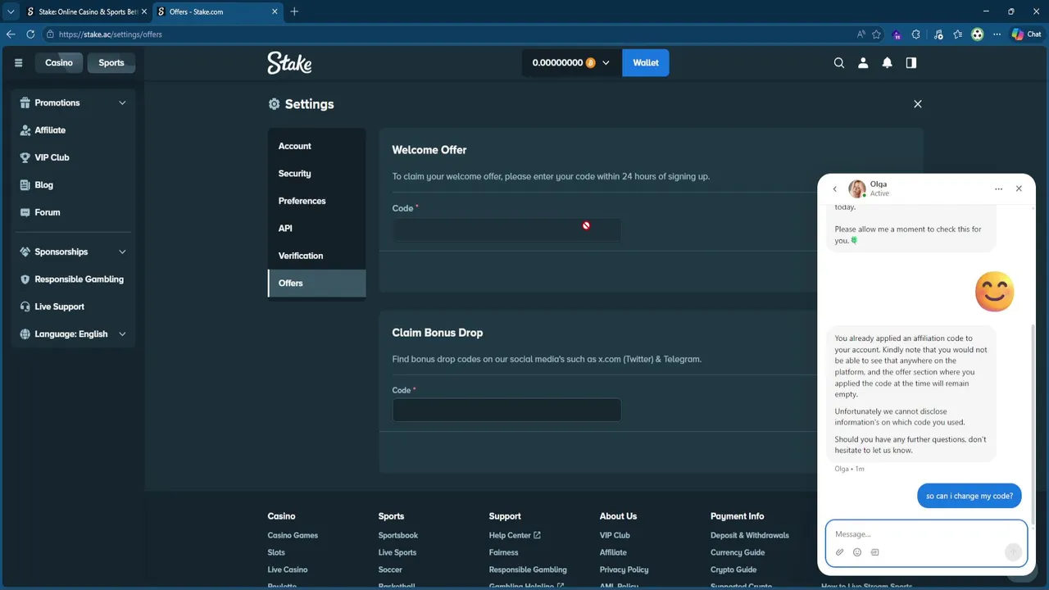The height and width of the screenshot is (590, 1049).
Task: Open the browser Chat copilot button
Action: [1026, 34]
